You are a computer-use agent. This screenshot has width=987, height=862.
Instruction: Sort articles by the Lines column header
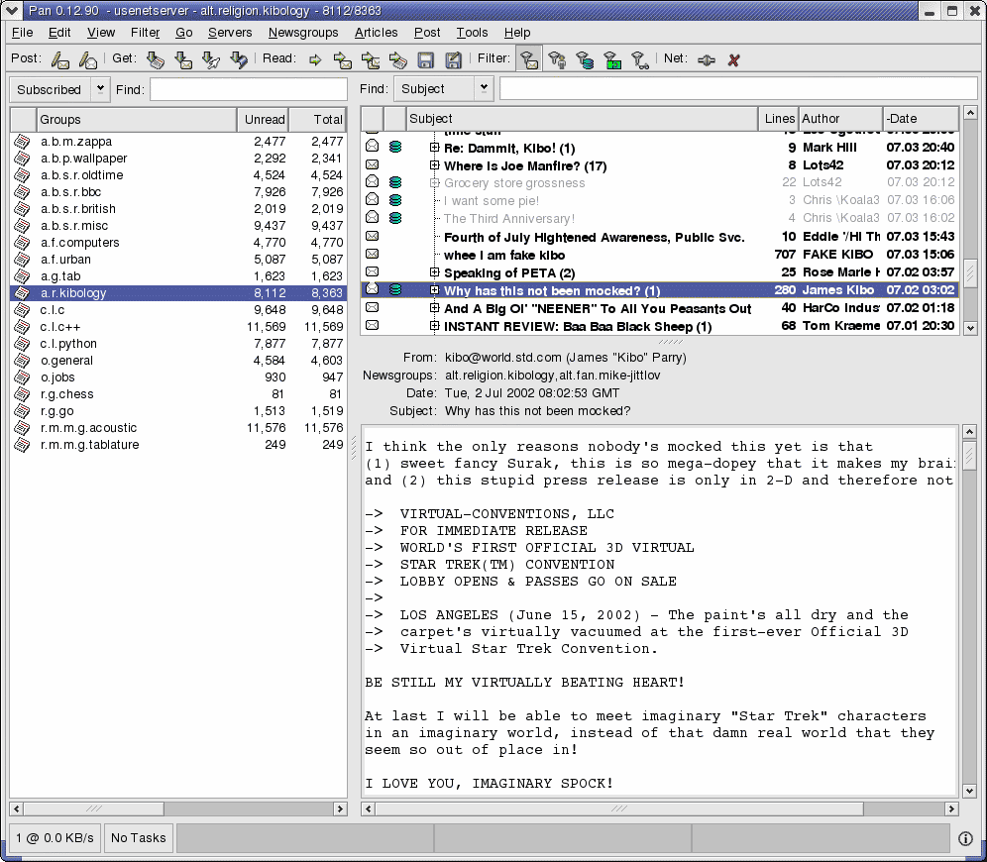tap(778, 118)
